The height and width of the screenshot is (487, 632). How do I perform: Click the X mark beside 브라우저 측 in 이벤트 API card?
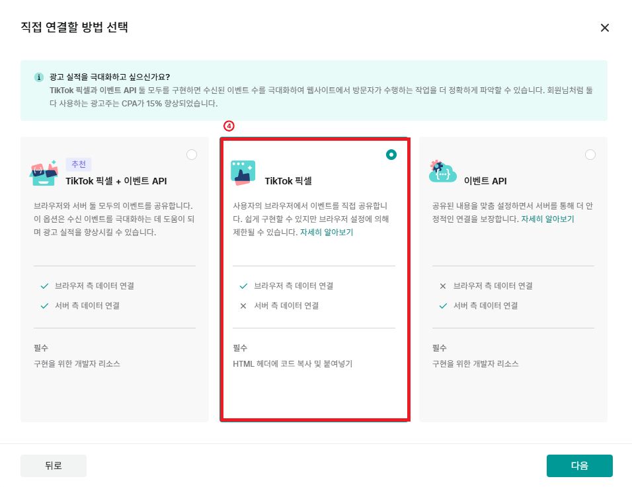pyautogui.click(x=442, y=286)
